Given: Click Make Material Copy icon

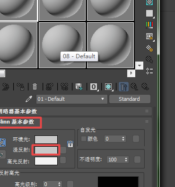Looking at the screenshot, I should pos(50,87).
